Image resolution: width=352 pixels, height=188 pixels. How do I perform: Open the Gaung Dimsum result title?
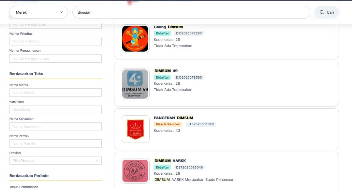(x=169, y=27)
